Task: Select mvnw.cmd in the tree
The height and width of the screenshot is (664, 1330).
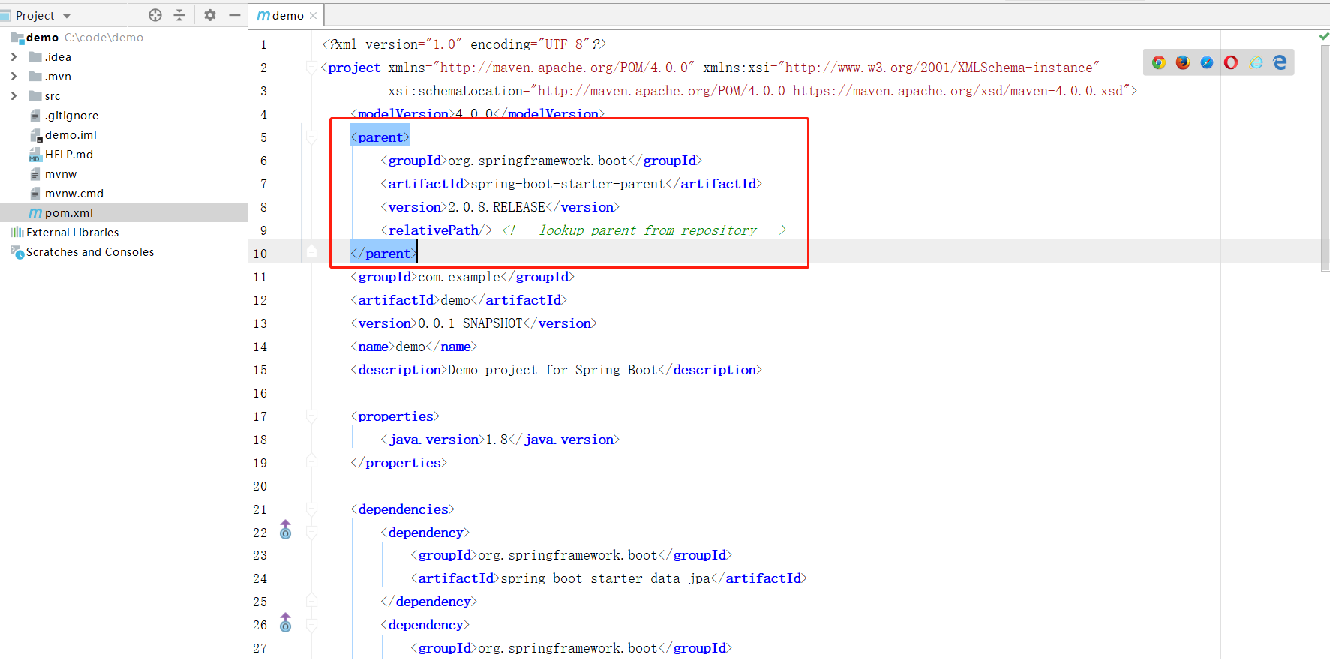Action: 74,194
